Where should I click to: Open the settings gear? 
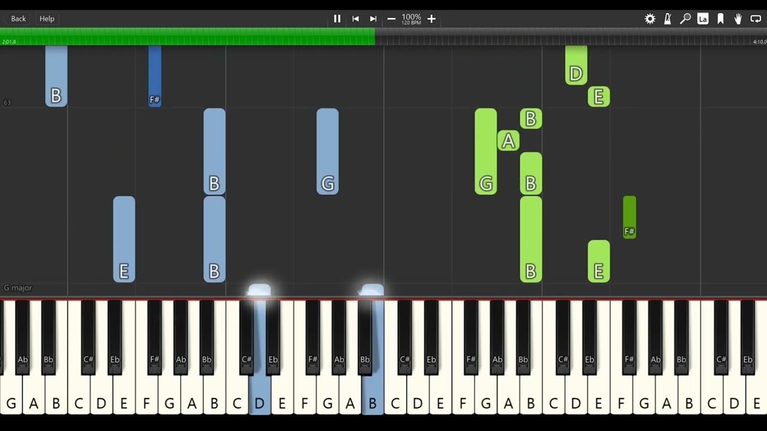650,19
